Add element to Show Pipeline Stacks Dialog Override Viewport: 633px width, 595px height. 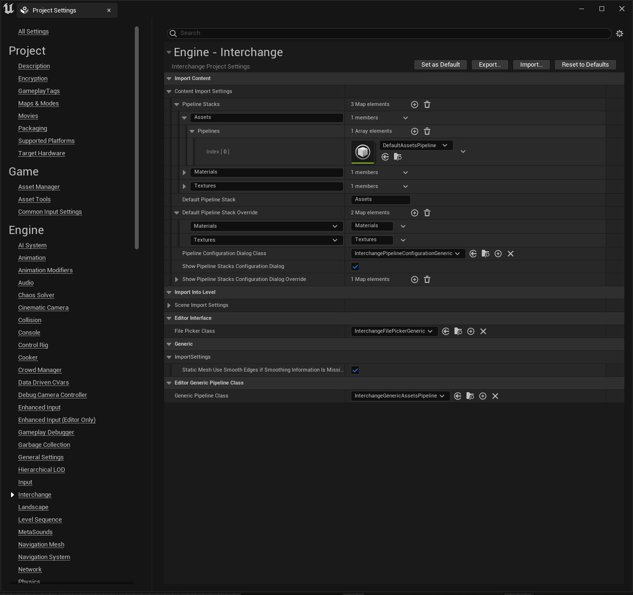click(x=415, y=280)
